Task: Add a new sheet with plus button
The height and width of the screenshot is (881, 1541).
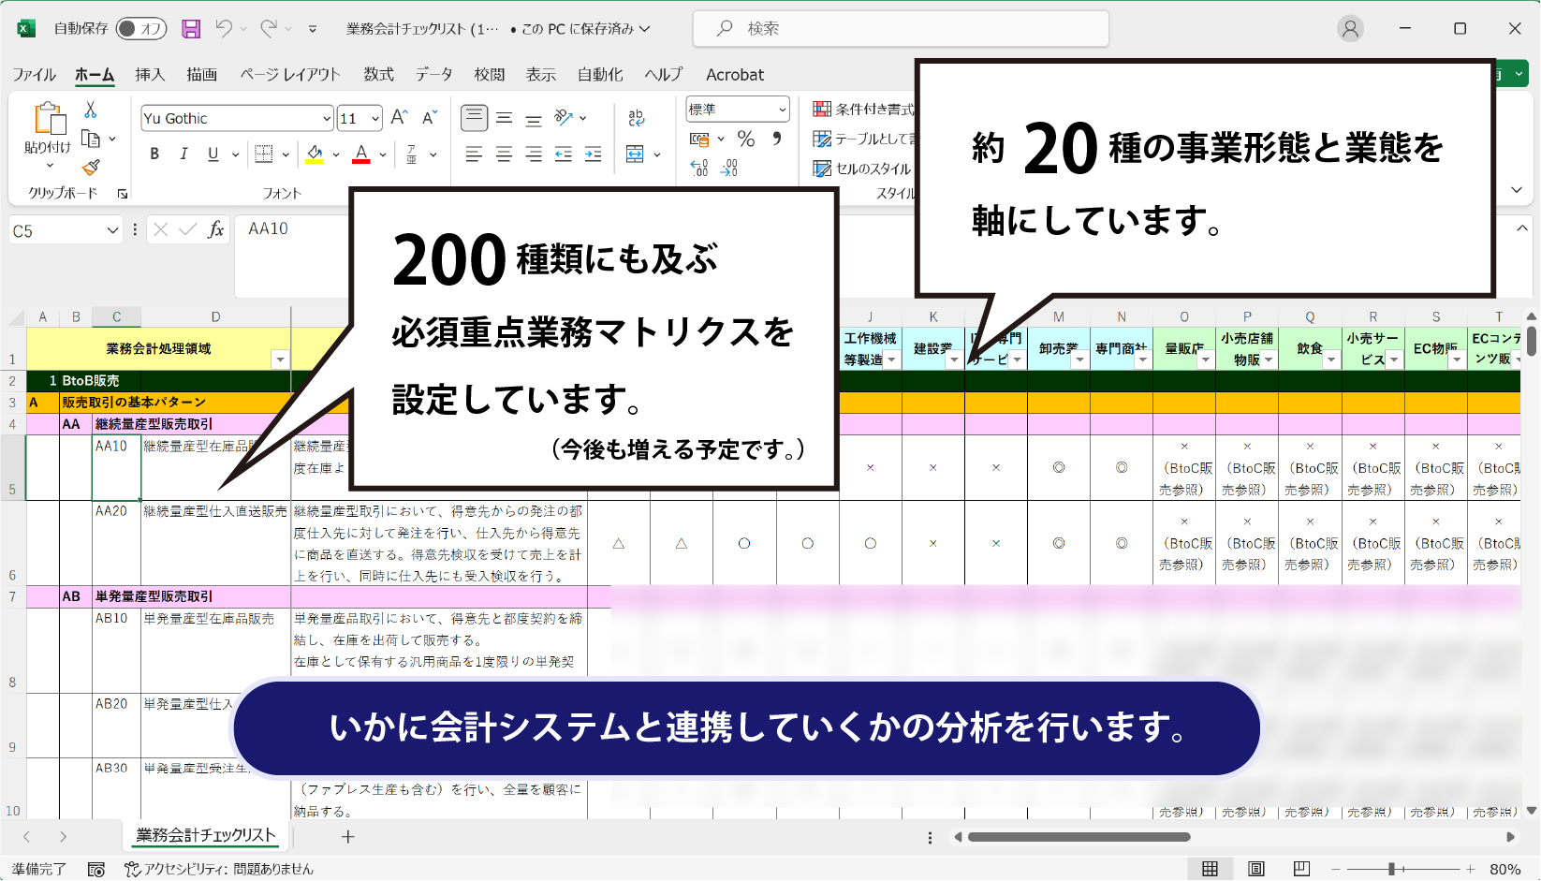Action: click(348, 836)
